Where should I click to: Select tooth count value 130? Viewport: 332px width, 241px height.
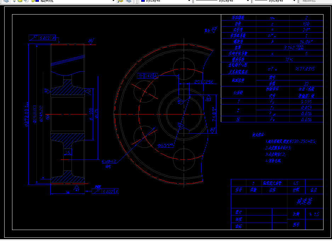[306, 24]
